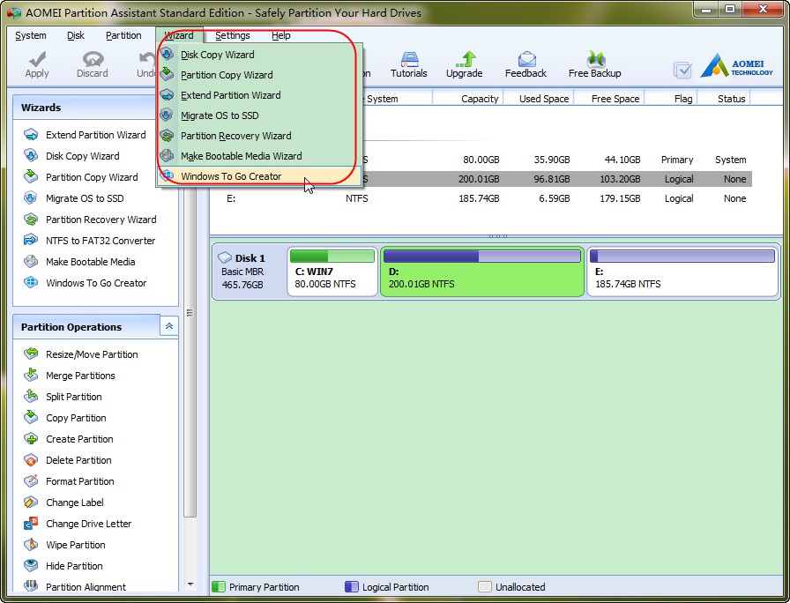Select E: 185.74GB partition block
The width and height of the screenshot is (790, 603).
[x=682, y=272]
